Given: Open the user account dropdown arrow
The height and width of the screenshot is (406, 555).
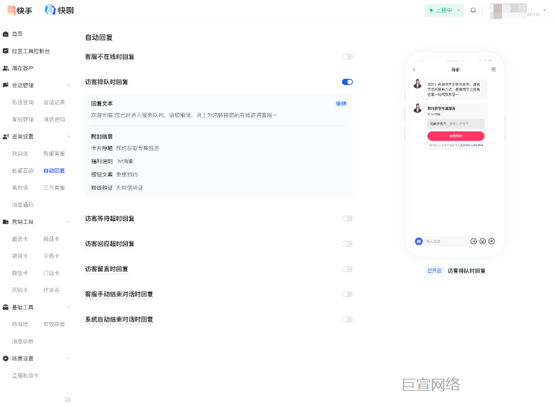Looking at the screenshot, I should point(545,10).
